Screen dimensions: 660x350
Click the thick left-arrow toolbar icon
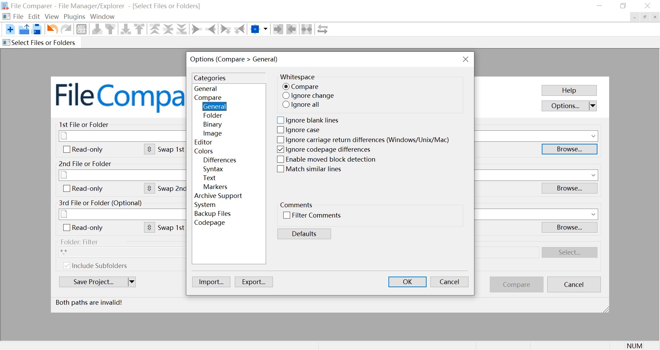click(291, 30)
